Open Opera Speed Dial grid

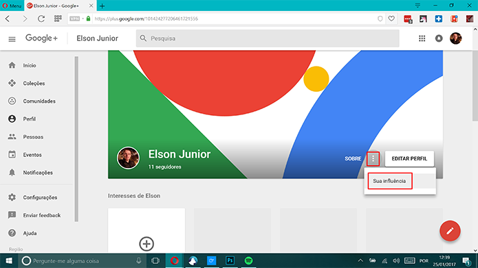(58, 19)
